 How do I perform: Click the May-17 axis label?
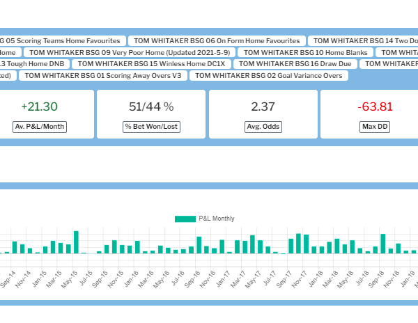click(x=254, y=279)
